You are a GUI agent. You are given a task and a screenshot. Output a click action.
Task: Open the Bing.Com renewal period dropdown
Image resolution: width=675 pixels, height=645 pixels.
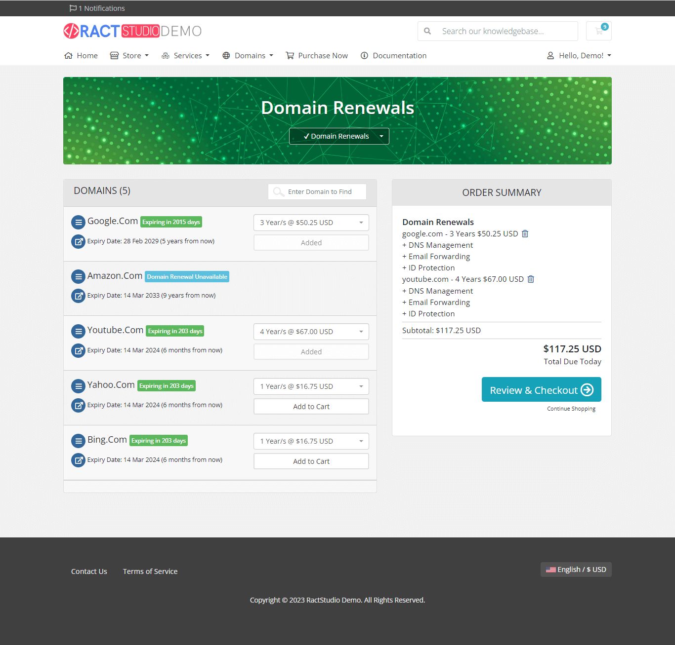coord(311,441)
